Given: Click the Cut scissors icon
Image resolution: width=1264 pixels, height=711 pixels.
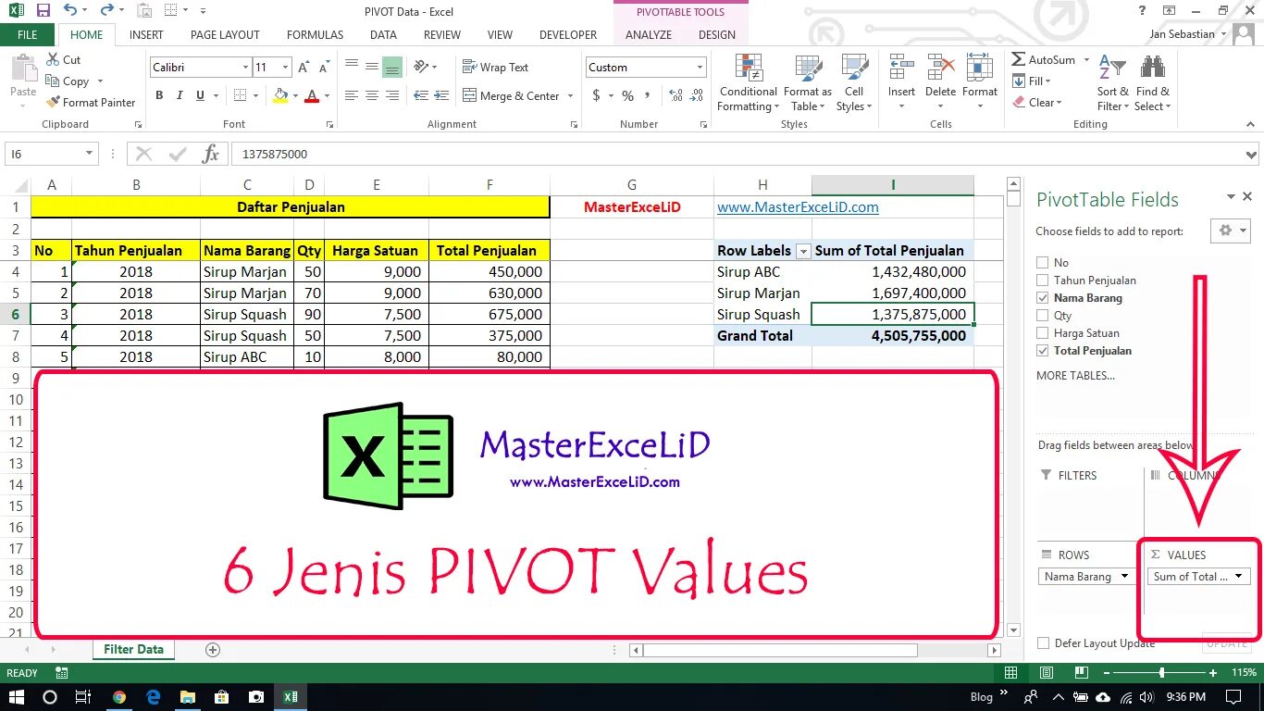Looking at the screenshot, I should [53, 59].
